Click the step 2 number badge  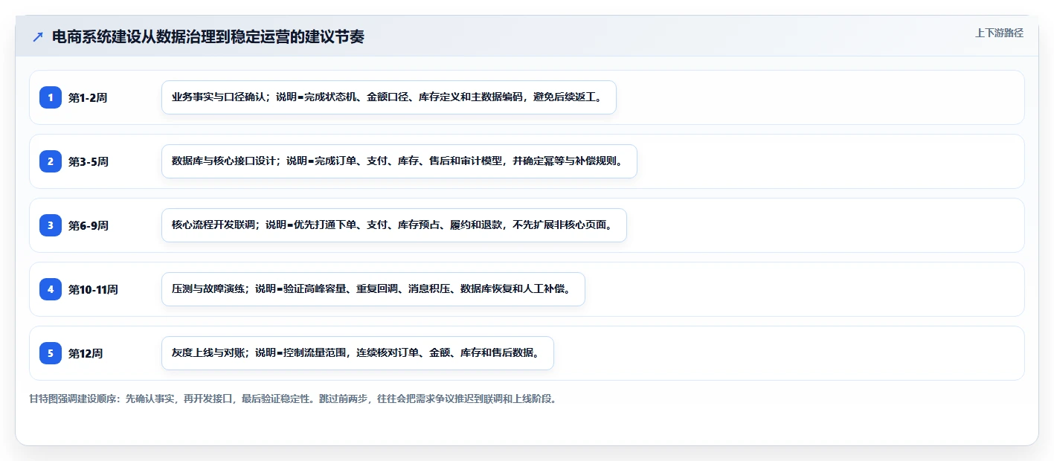[51, 161]
